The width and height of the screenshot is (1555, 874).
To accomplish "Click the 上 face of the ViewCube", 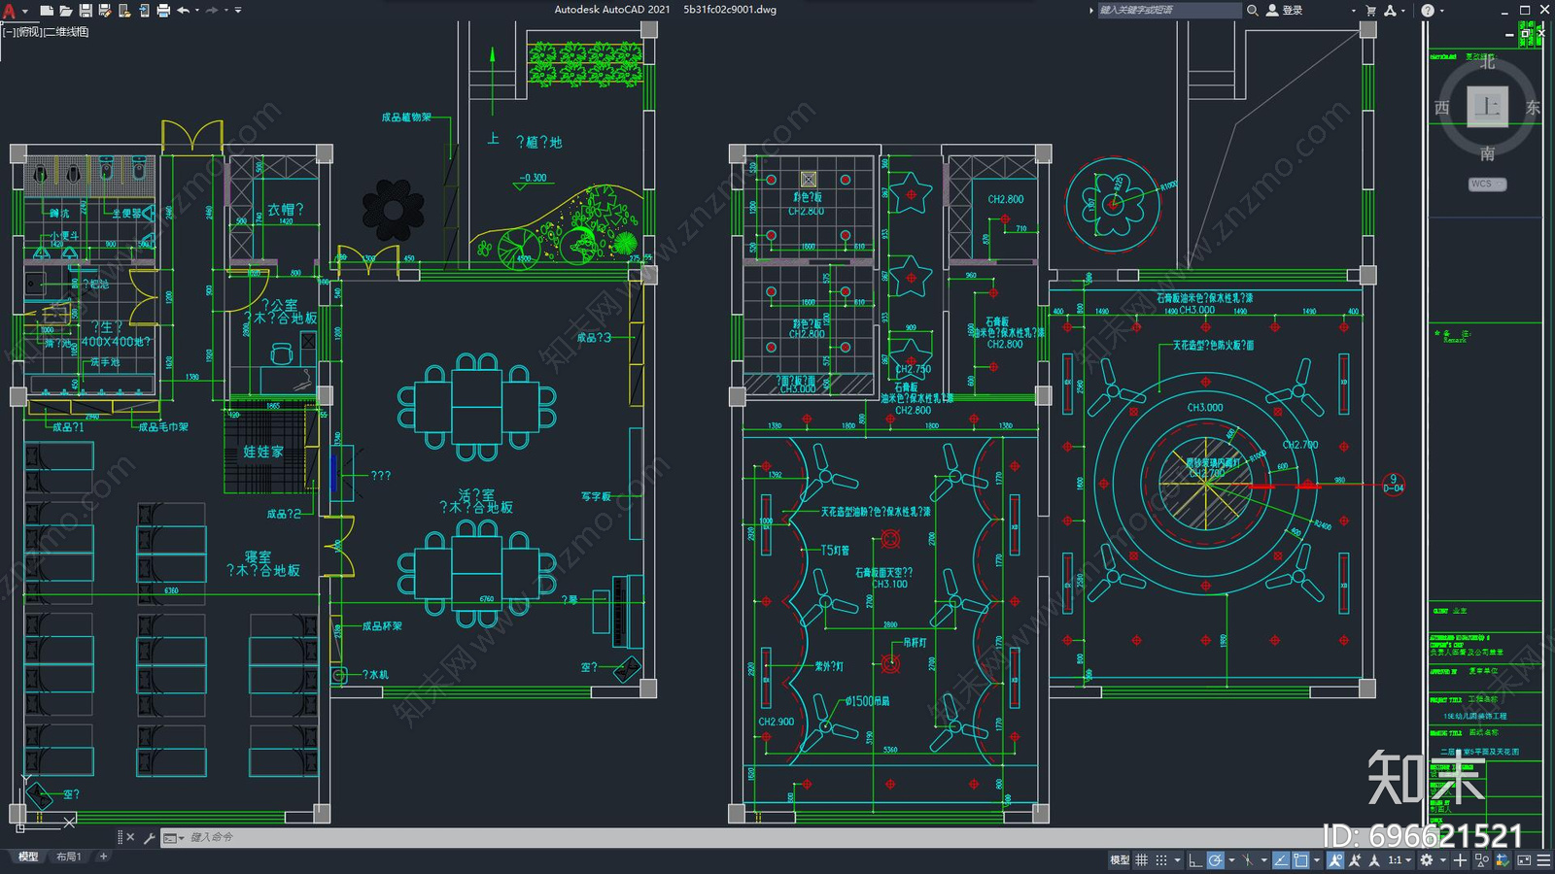I will [x=1487, y=107].
